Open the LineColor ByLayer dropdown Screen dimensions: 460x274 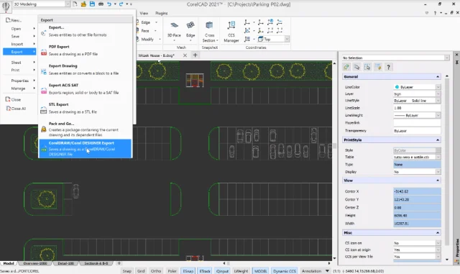point(438,87)
